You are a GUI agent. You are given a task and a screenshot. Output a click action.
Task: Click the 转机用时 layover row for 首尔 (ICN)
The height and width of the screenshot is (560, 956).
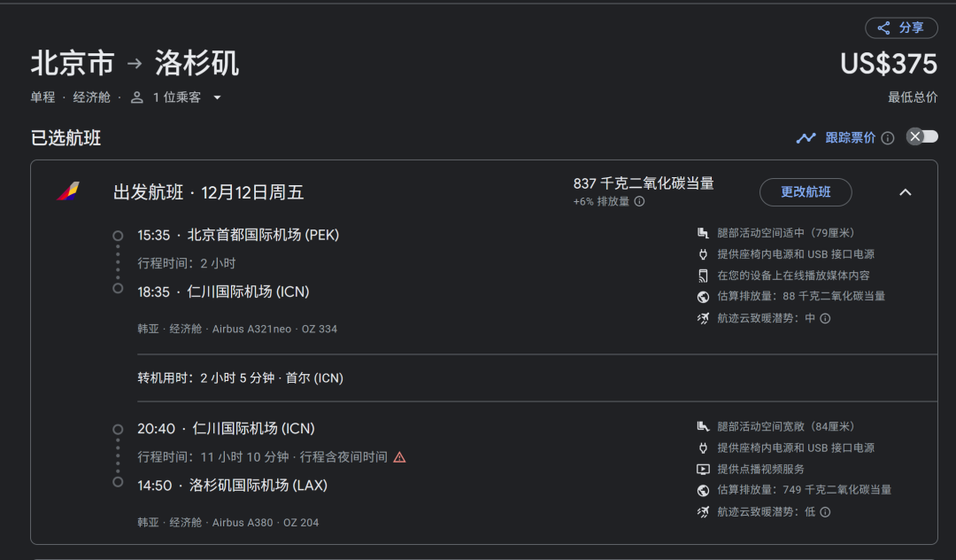(240, 378)
